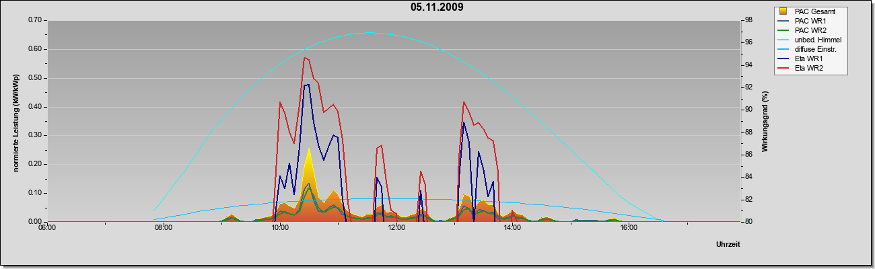Click the 14:00 time axis label

pyautogui.click(x=512, y=228)
